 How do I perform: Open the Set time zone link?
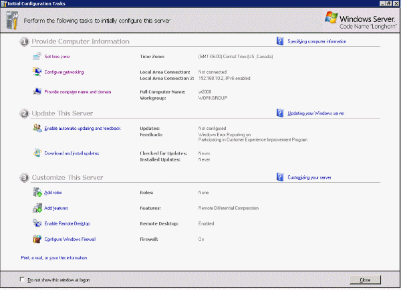coord(57,57)
